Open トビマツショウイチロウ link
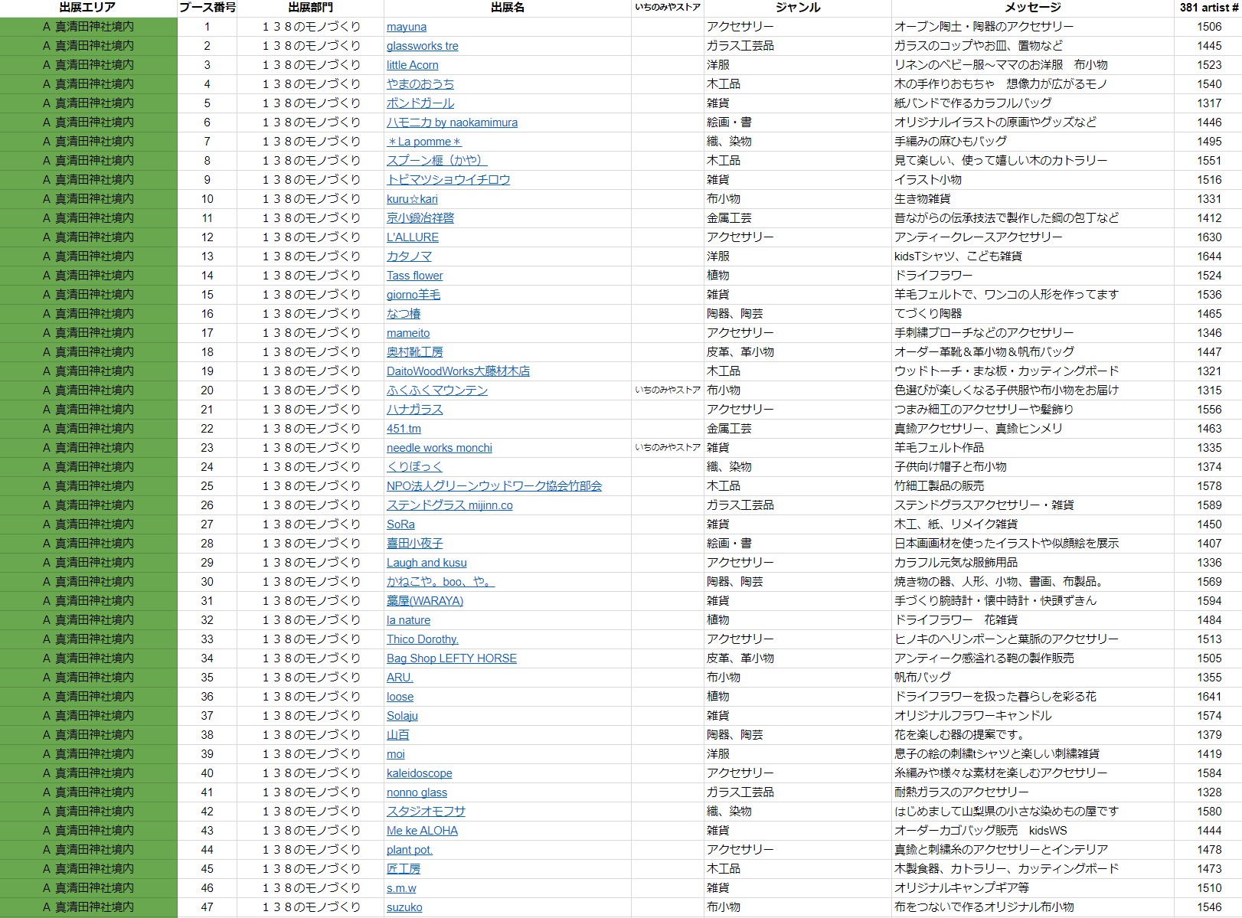The width and height of the screenshot is (1242, 918). coord(448,180)
